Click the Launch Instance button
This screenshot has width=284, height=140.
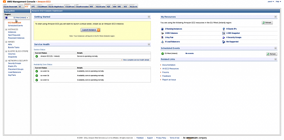(90, 30)
